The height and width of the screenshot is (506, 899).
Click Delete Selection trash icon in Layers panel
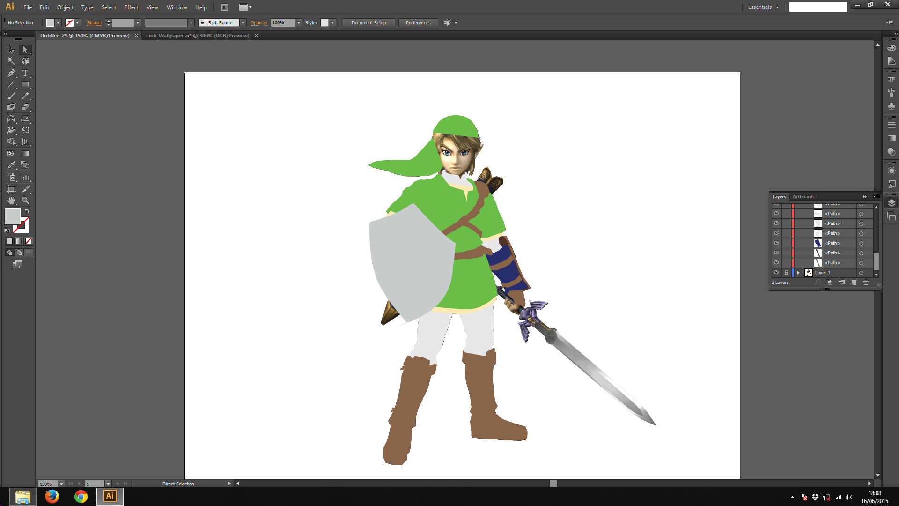[x=866, y=283]
